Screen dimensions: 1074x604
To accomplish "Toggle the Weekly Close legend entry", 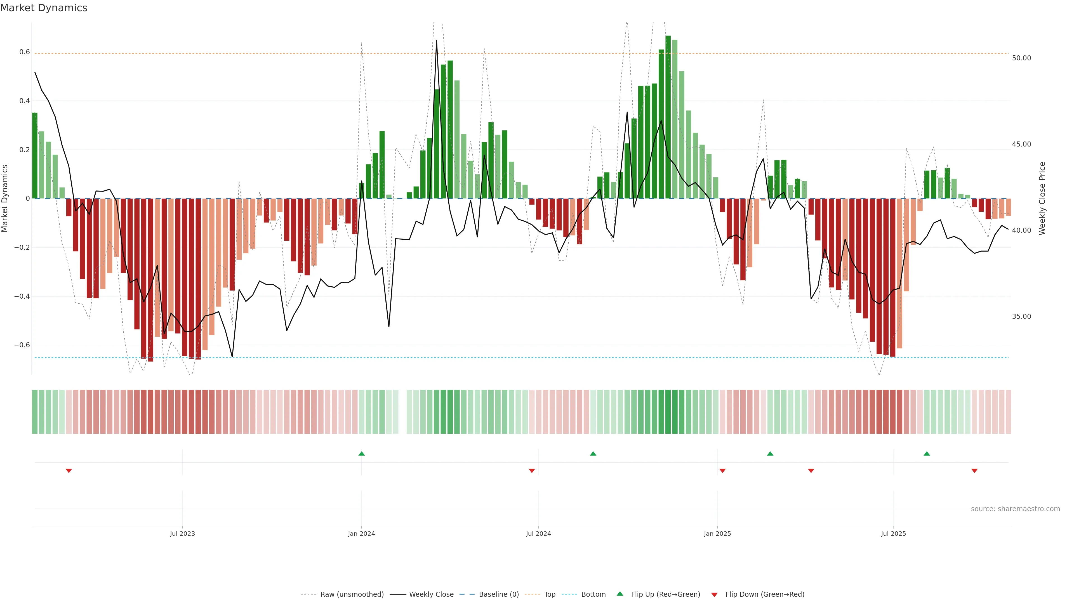I will pos(431,594).
